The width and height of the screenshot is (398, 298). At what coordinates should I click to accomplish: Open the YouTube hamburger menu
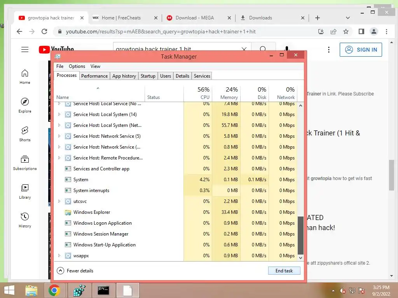click(24, 49)
